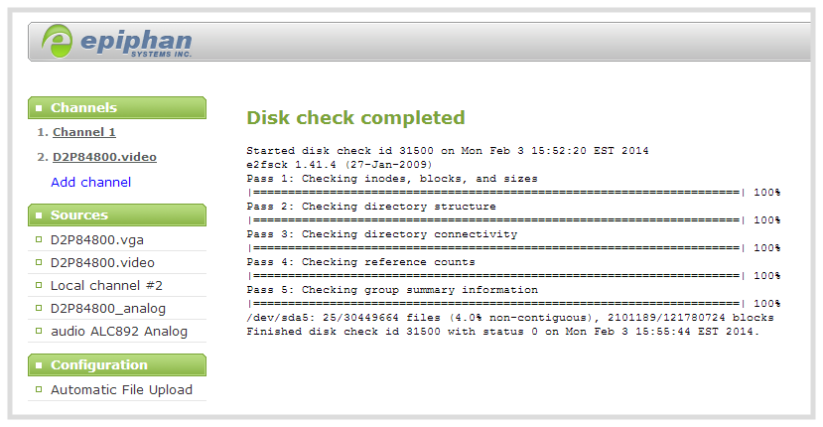Screen dimensions: 823x427
Task: Click the Sources header square icon
Action: tap(39, 215)
